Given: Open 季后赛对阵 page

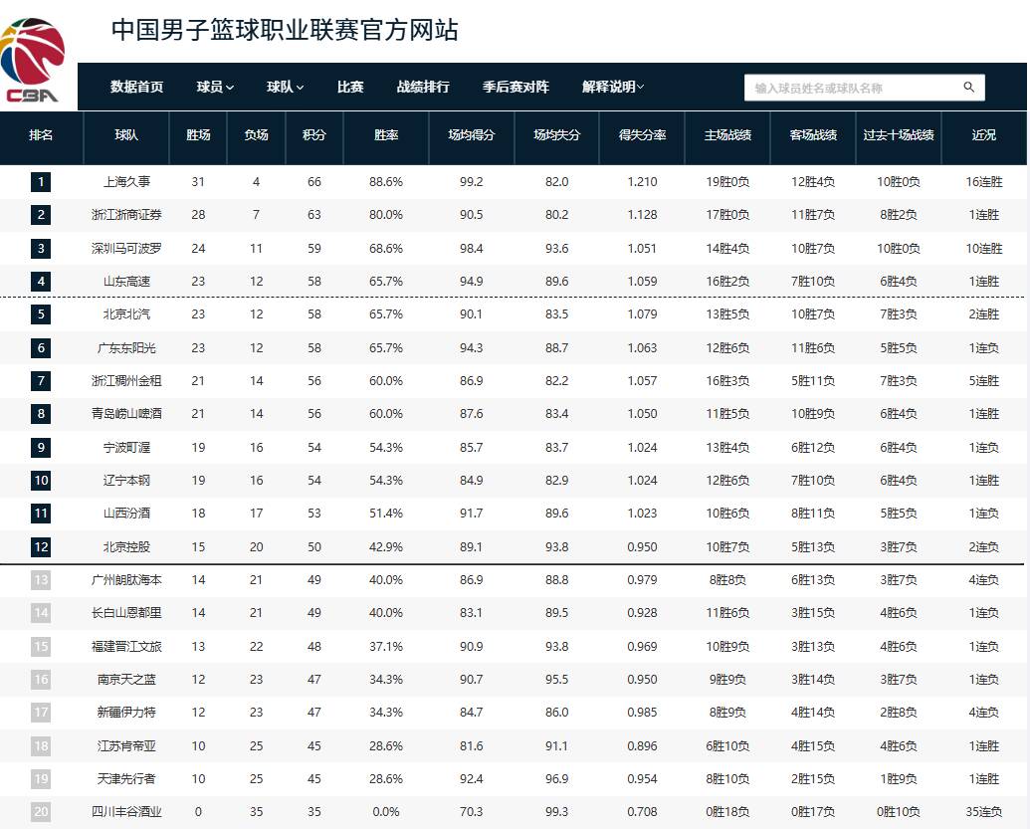Looking at the screenshot, I should (x=515, y=88).
